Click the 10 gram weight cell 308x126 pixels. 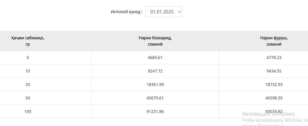click(x=28, y=71)
